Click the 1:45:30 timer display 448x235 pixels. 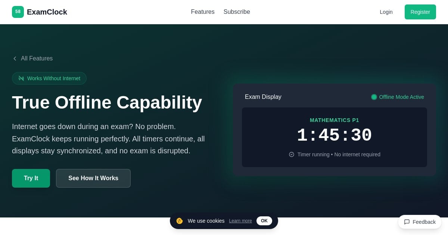pos(335,136)
